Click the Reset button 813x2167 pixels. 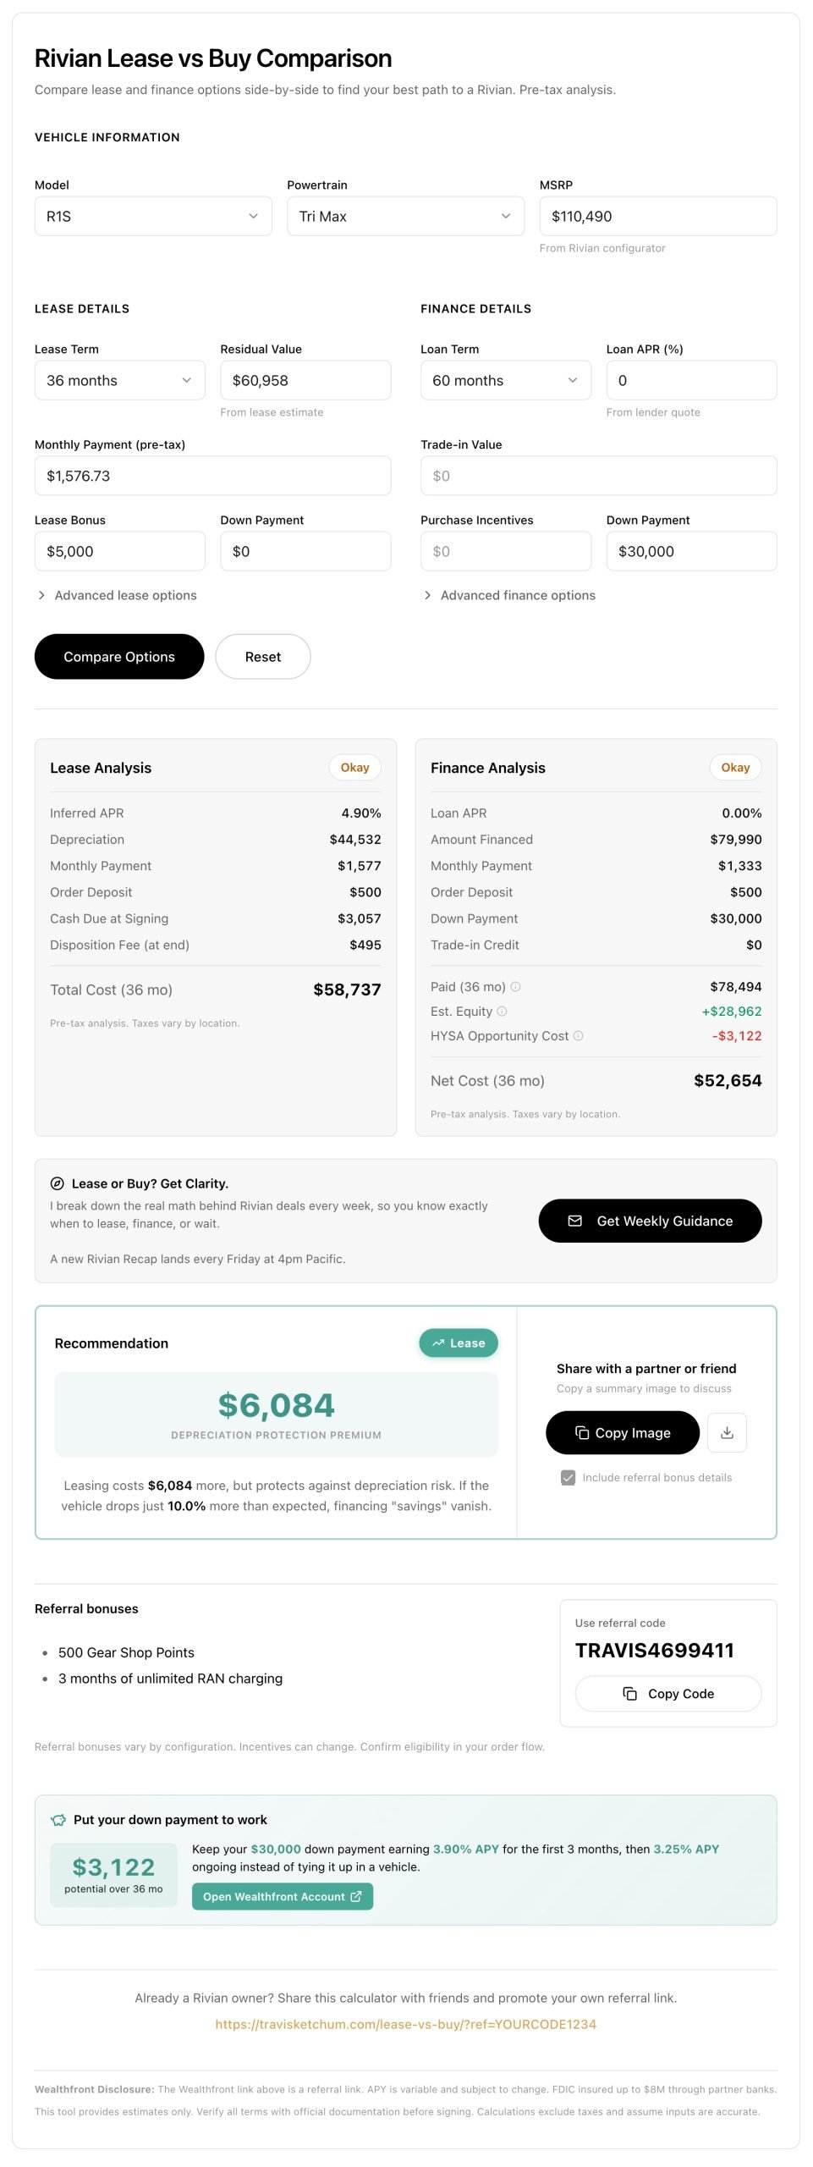click(x=263, y=657)
